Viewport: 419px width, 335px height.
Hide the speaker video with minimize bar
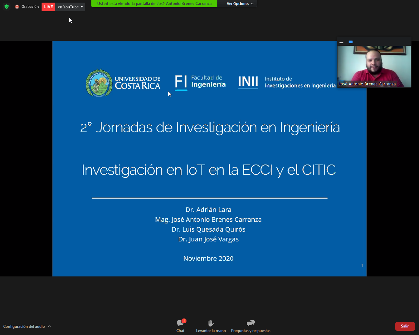click(x=341, y=42)
